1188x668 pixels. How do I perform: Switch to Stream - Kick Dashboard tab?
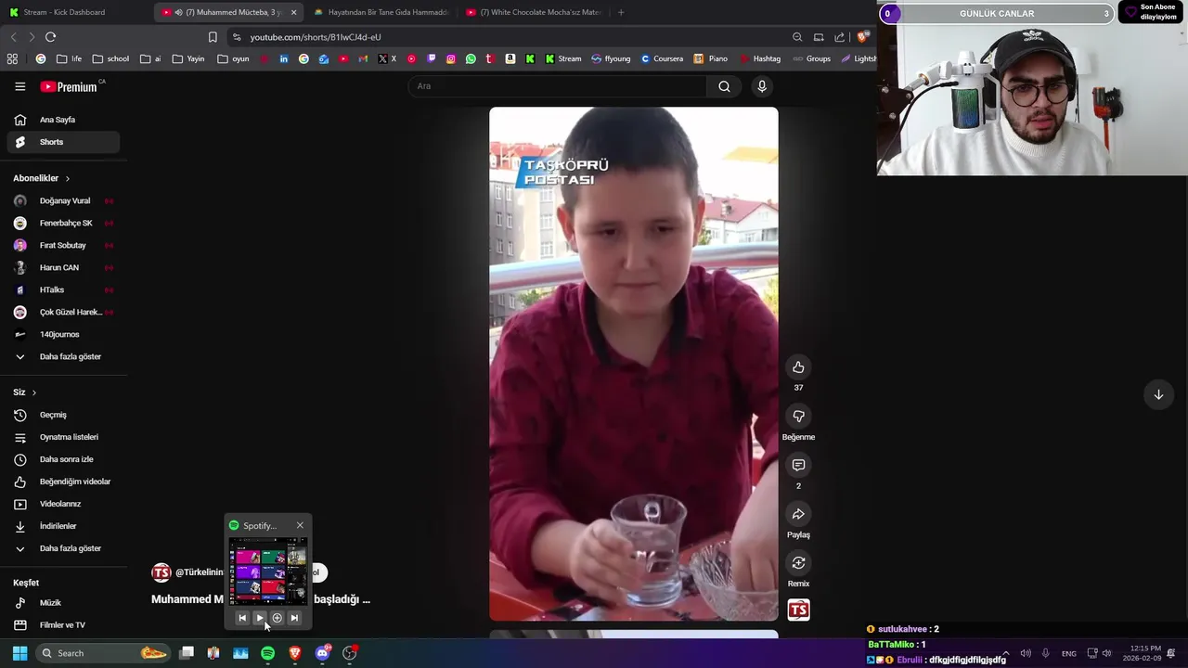coord(74,12)
